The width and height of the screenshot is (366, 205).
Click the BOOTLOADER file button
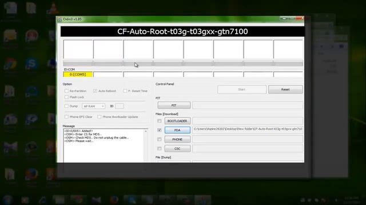click(177, 121)
